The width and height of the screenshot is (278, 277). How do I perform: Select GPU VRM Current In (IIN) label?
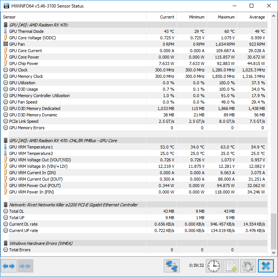tap(33, 173)
